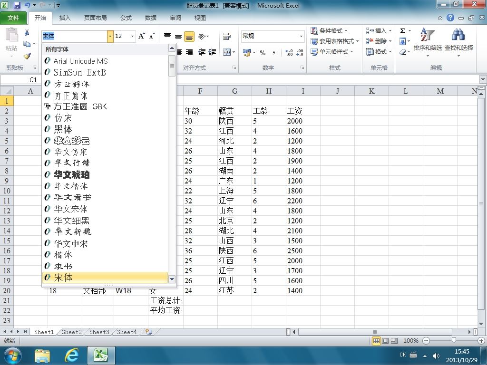Open accounting number format
Viewport: 487px width, 365px height.
point(249,52)
